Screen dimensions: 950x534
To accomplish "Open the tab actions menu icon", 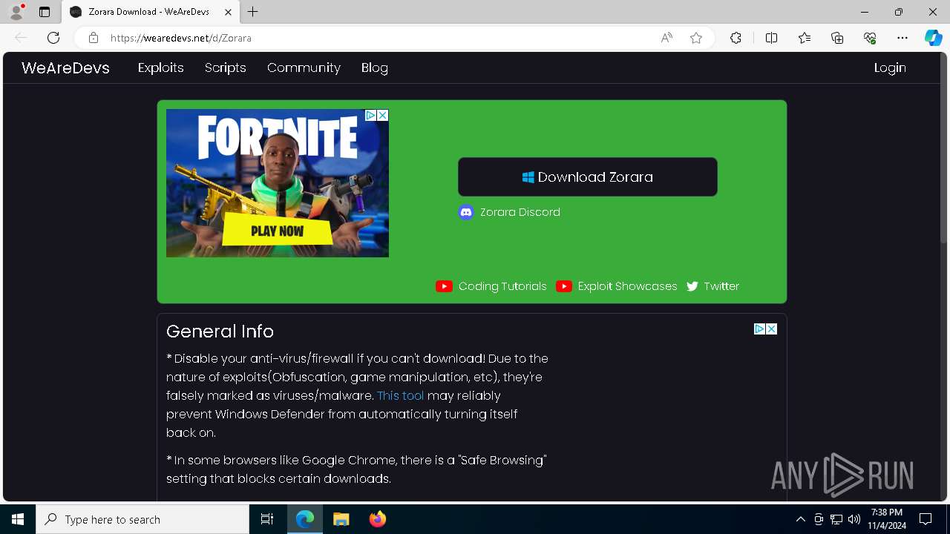I will 45,12.
